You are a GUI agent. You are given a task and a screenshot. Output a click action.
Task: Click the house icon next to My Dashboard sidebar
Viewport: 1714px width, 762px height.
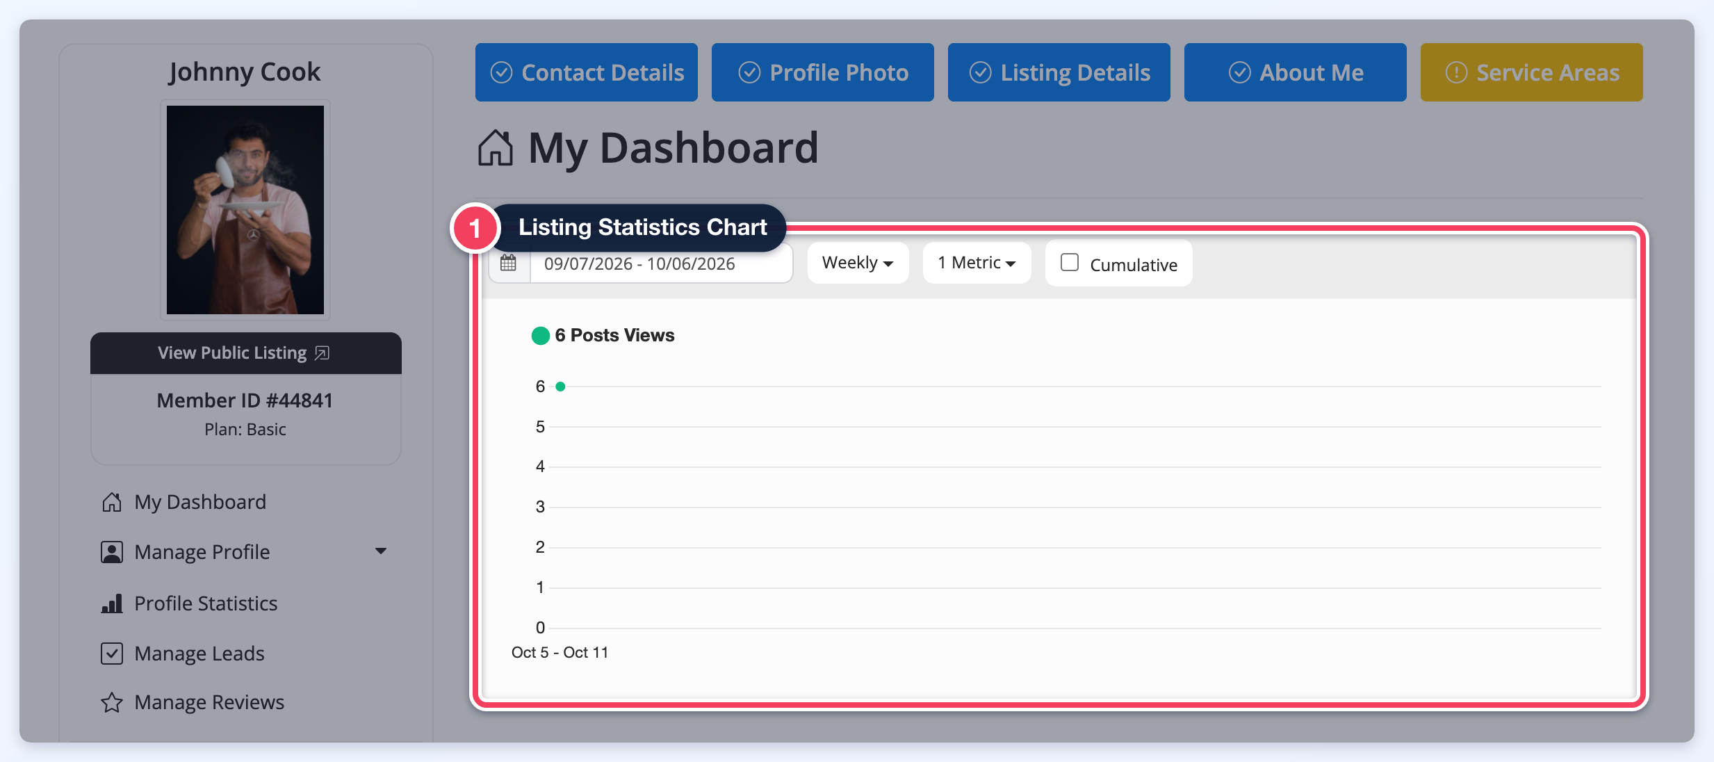tap(112, 502)
